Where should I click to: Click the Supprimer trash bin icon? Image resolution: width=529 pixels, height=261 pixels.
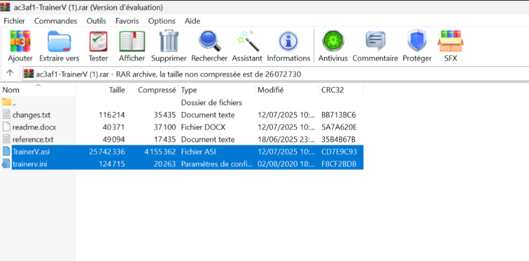tap(169, 42)
